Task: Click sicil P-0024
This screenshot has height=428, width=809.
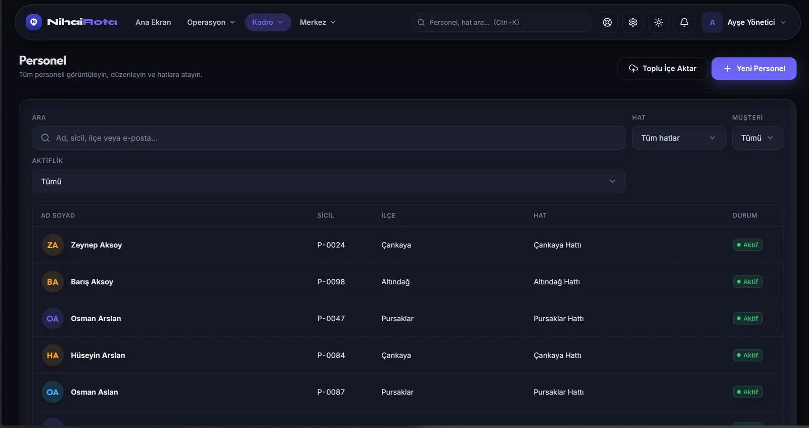Action: coord(331,245)
